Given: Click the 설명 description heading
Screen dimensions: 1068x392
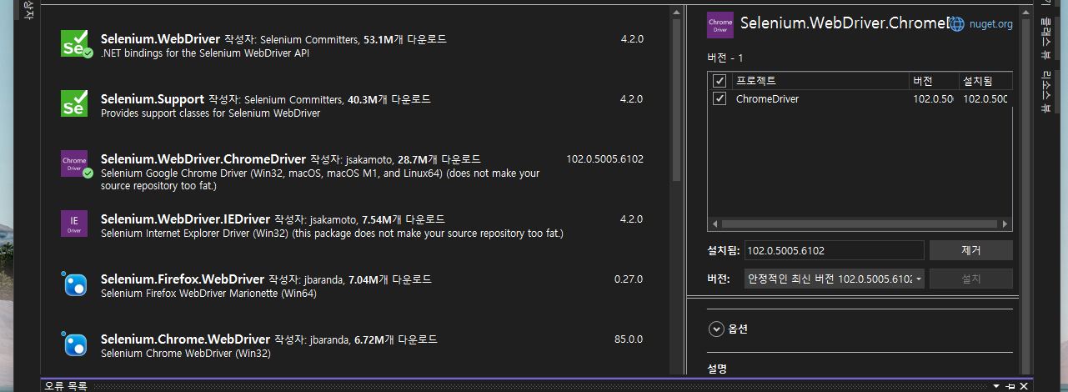Looking at the screenshot, I should [x=717, y=368].
